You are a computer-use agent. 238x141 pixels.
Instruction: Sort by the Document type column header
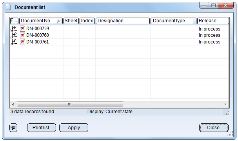pyautogui.click(x=173, y=21)
